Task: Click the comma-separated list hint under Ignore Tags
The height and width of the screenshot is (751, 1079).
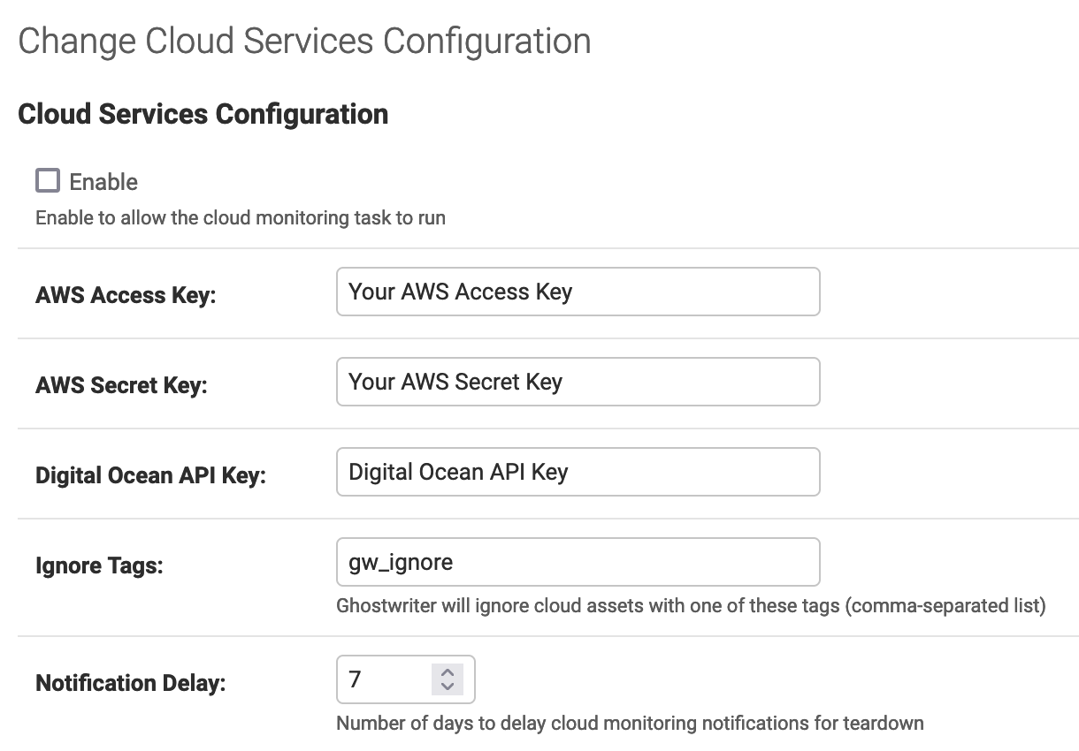Action: click(x=691, y=606)
